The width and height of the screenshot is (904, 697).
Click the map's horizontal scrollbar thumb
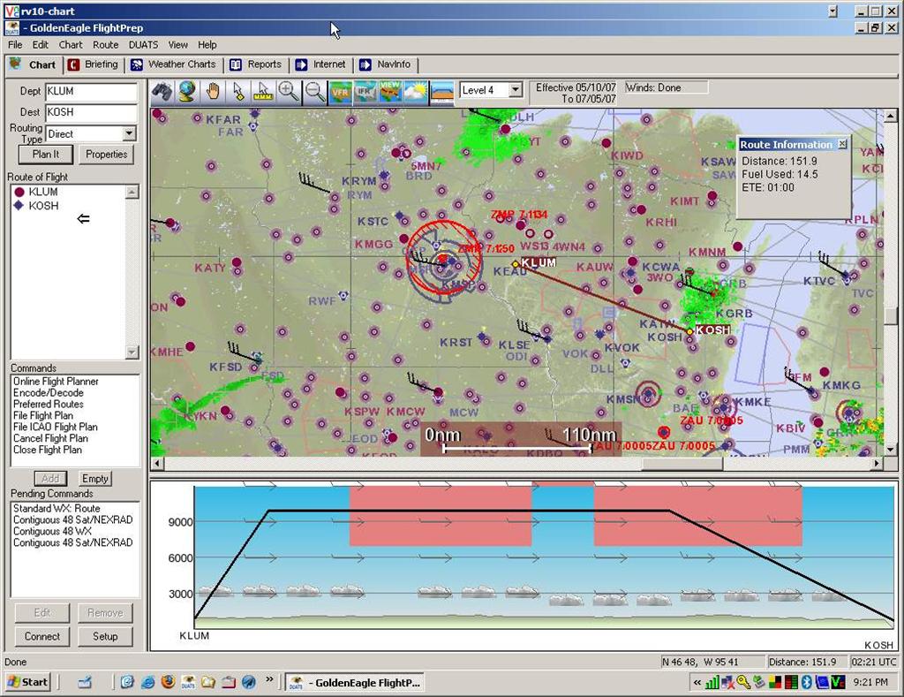(x=682, y=463)
